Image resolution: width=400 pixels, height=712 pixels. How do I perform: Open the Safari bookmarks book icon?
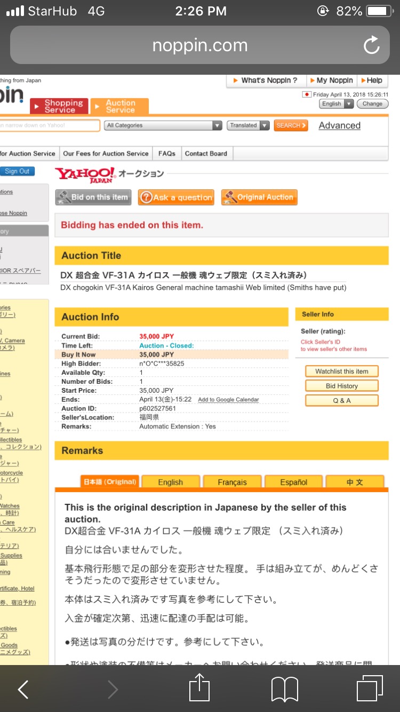(x=284, y=690)
